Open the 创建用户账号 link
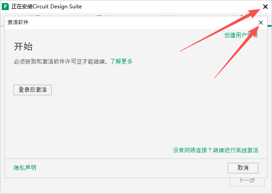The image size is (272, 194). coord(241,35)
